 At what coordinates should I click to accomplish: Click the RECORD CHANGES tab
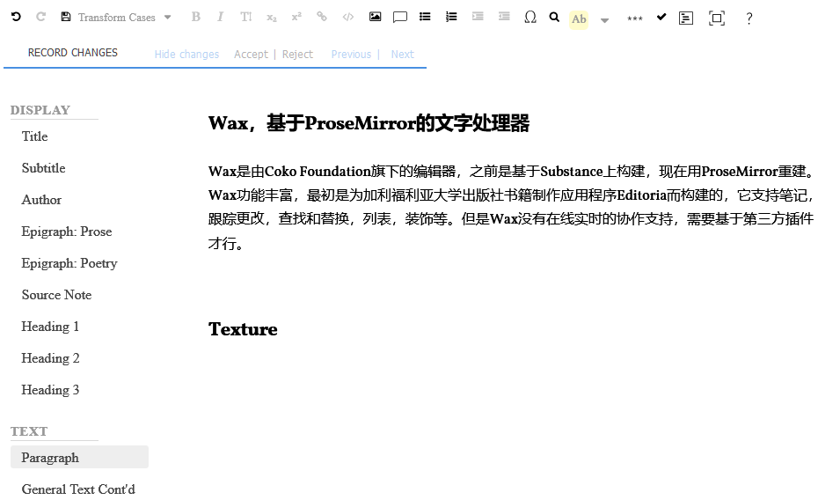(x=73, y=53)
